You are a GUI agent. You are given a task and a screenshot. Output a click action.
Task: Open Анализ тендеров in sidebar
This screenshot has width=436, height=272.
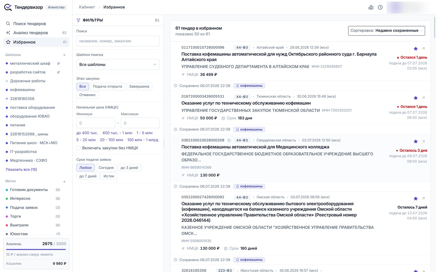(36, 33)
